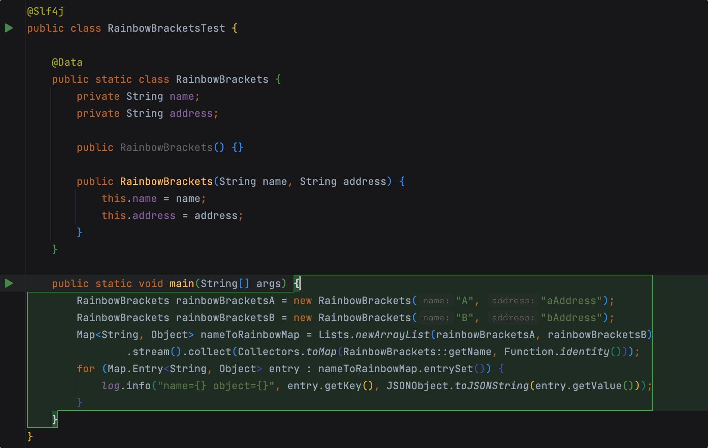
Task: Click the @Slf4j annotation
Action: tap(45, 11)
